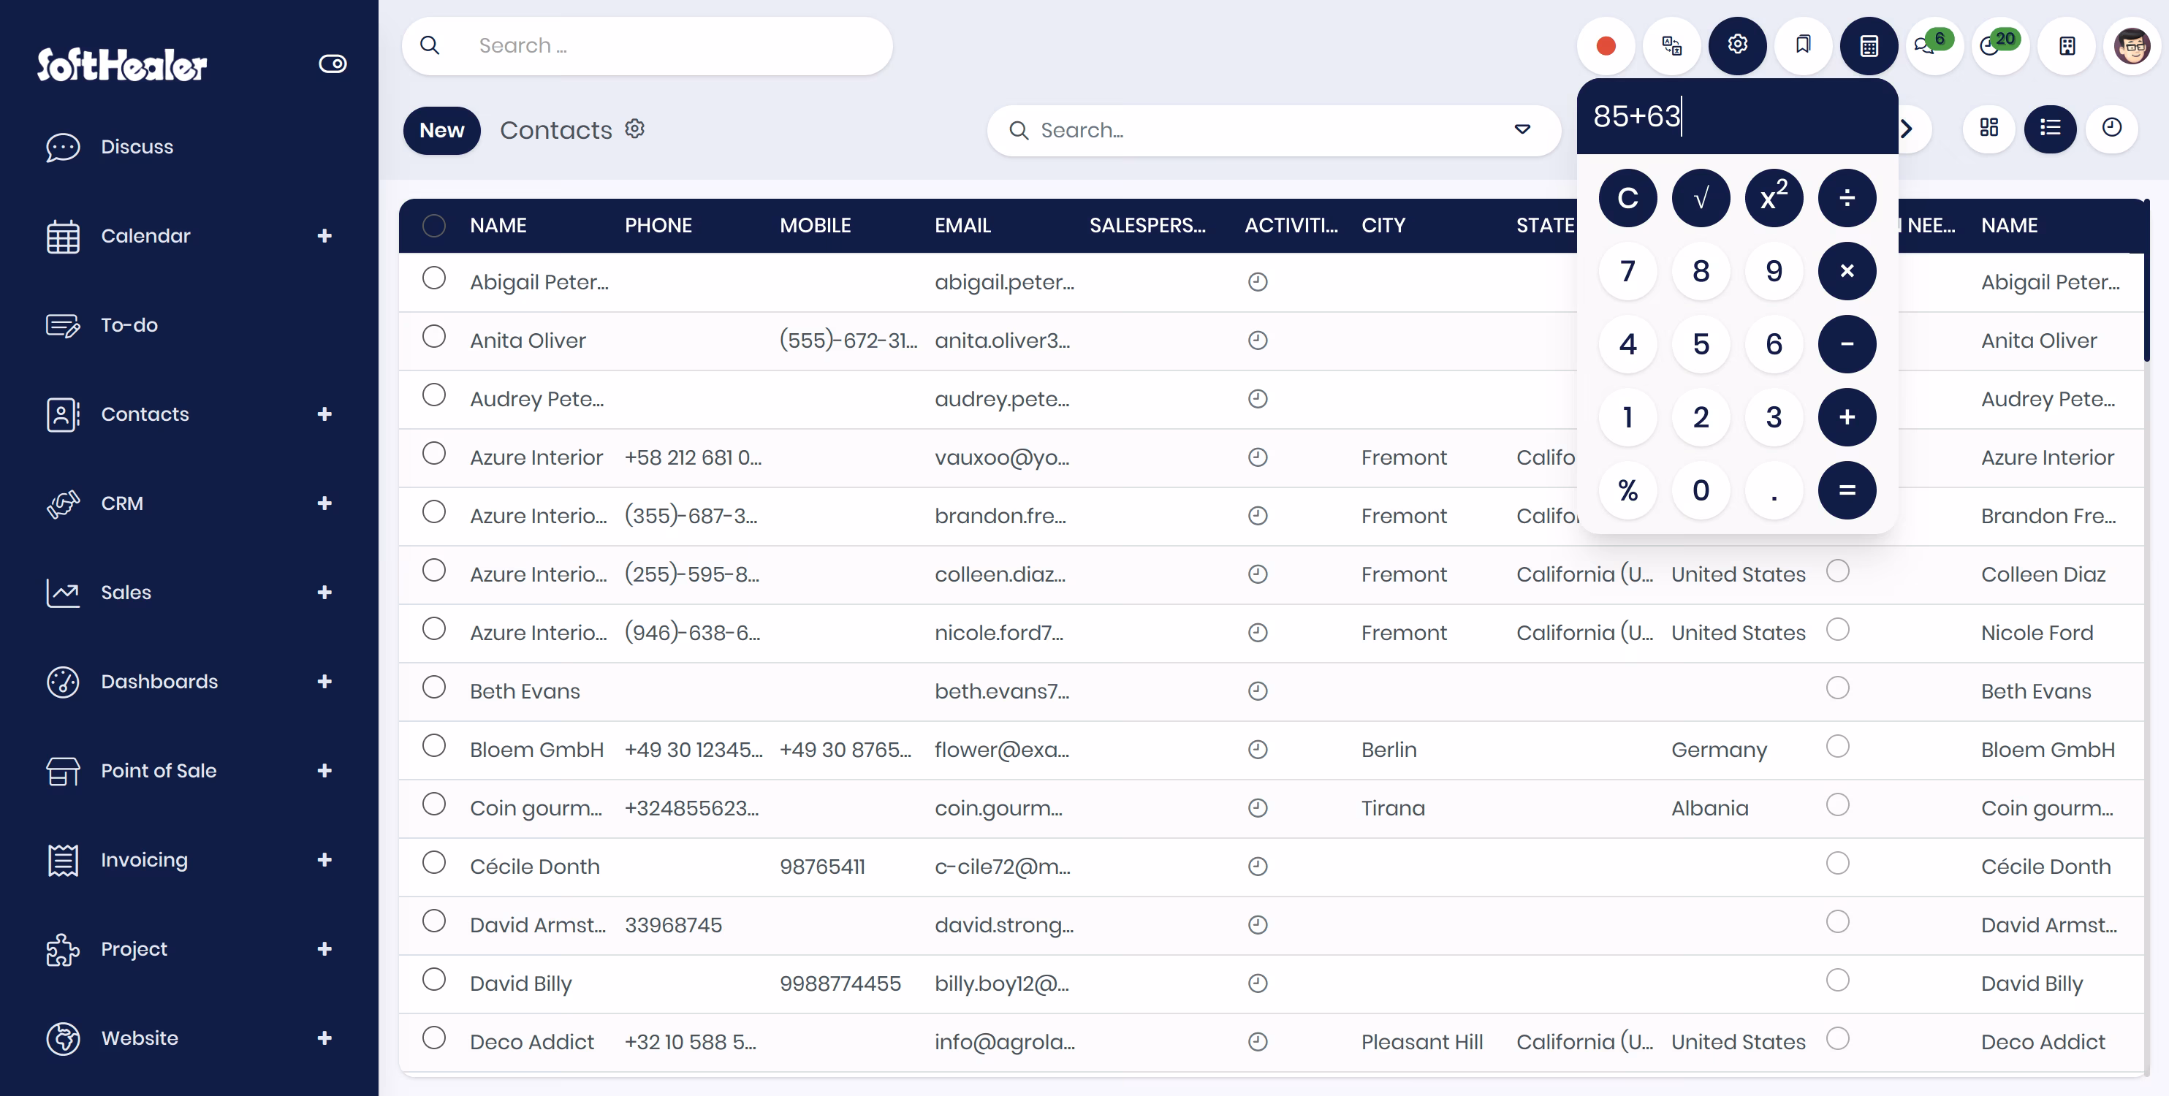
Task: Click the bookmark icon in header
Action: coord(1803,45)
